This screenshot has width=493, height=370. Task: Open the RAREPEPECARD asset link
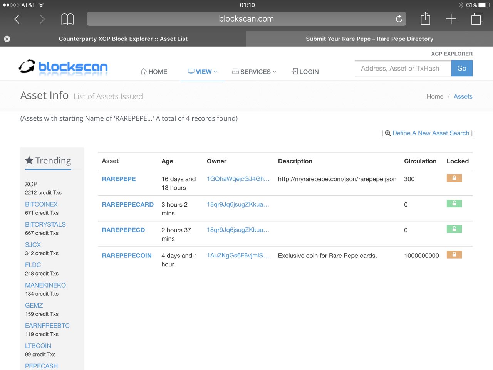127,204
